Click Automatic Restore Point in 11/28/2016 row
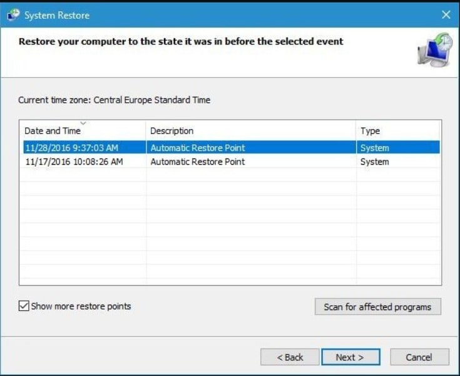 pyautogui.click(x=197, y=147)
